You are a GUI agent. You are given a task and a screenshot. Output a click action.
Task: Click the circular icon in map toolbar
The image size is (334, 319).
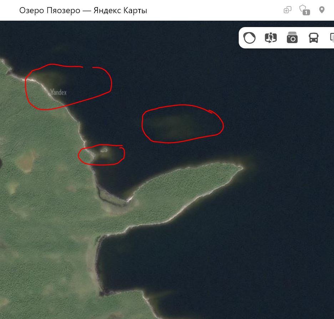click(249, 37)
